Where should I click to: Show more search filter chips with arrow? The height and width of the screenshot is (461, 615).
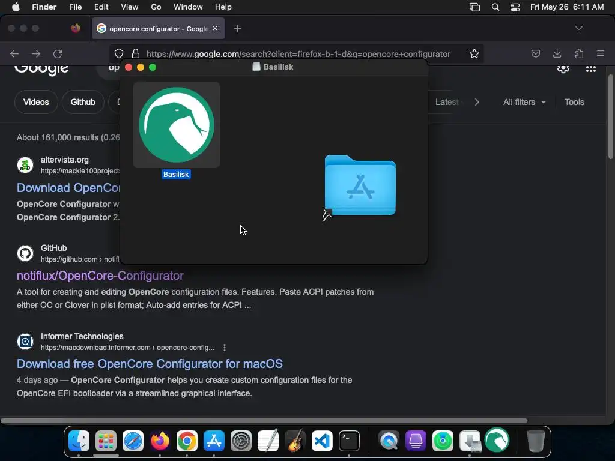click(x=476, y=102)
